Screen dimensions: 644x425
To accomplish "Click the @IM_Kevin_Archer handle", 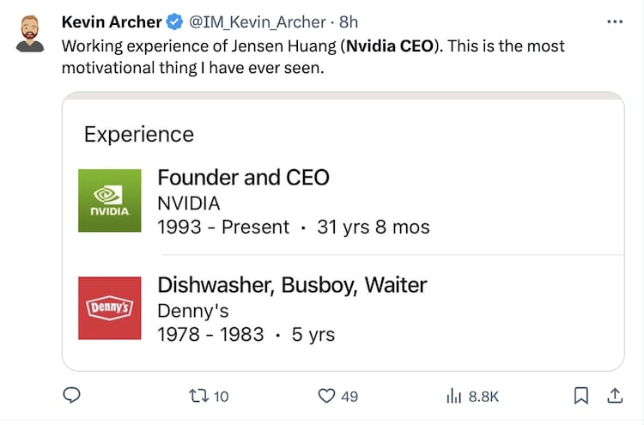I will (x=258, y=22).
